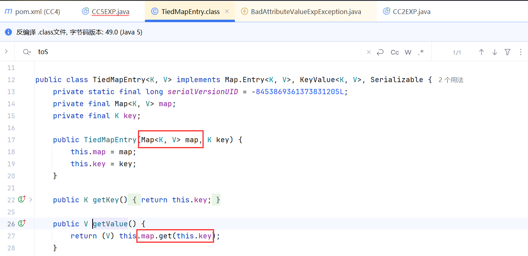Click the new line icon in search

pyautogui.click(x=380, y=52)
